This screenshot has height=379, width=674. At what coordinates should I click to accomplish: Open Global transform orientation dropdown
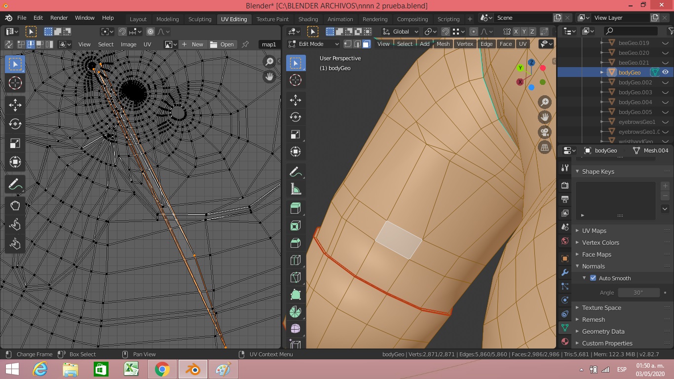click(x=401, y=32)
